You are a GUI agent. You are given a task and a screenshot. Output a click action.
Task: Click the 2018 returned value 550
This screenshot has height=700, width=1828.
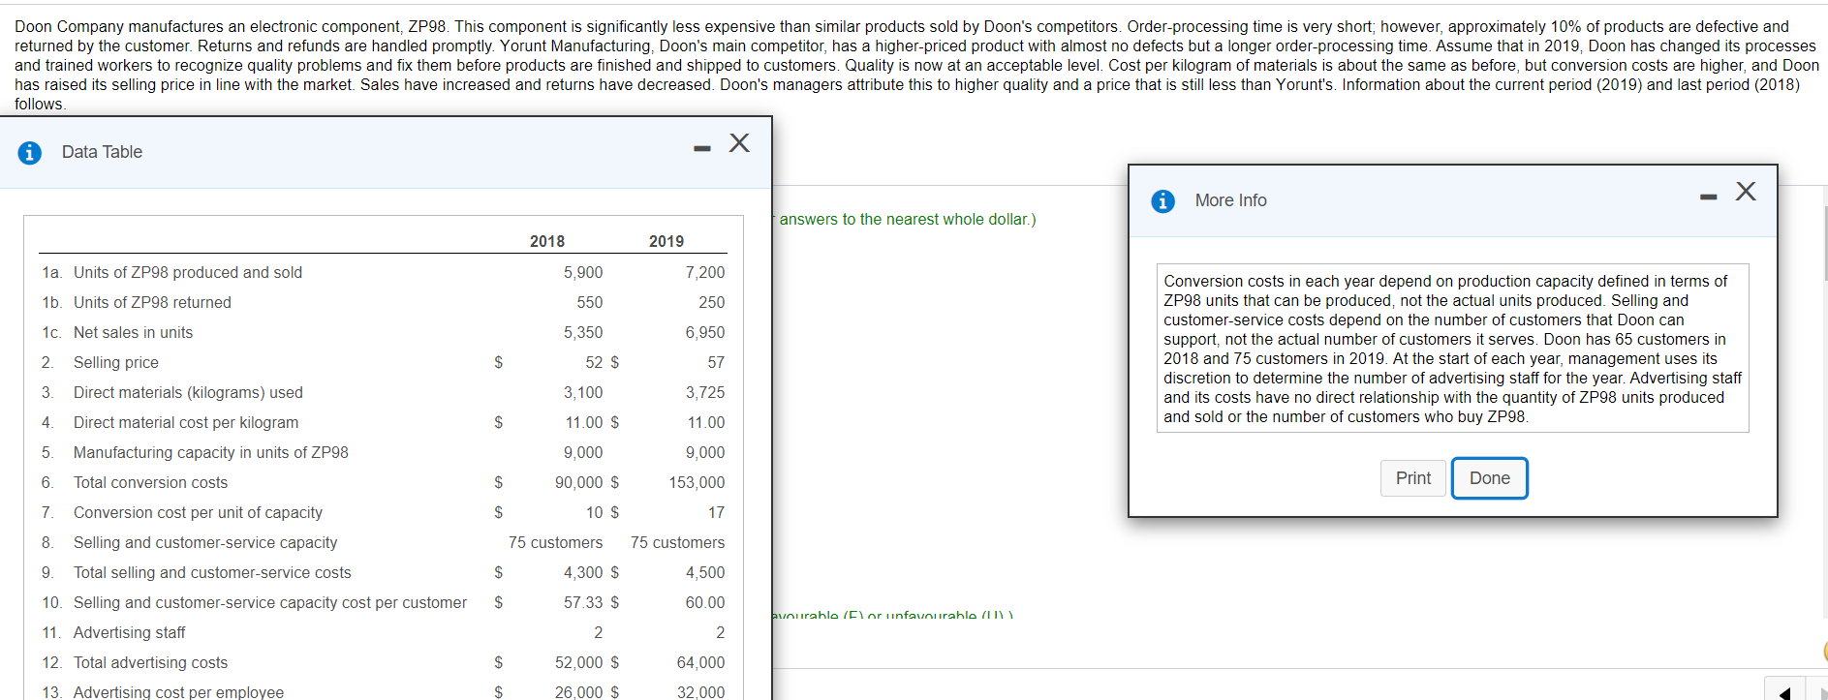[590, 303]
